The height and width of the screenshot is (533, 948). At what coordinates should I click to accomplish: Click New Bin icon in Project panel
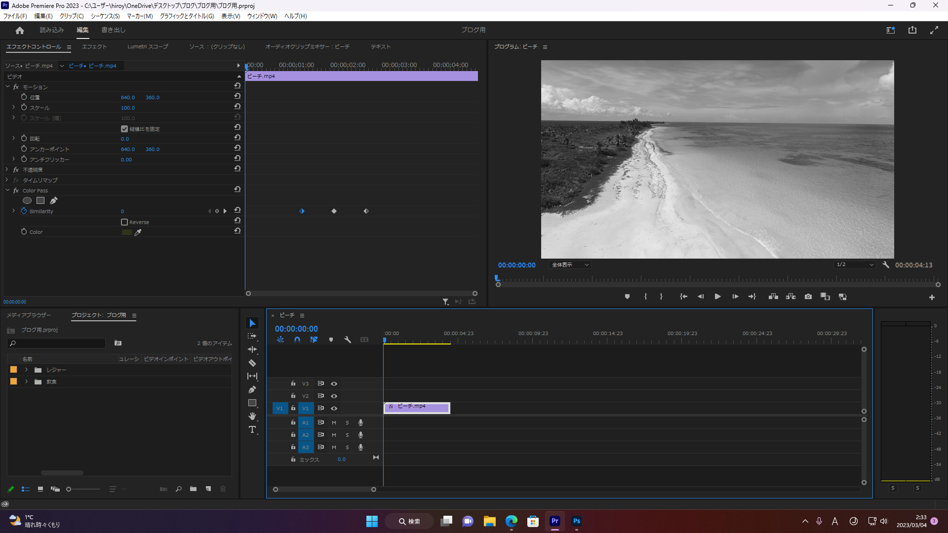click(x=193, y=489)
